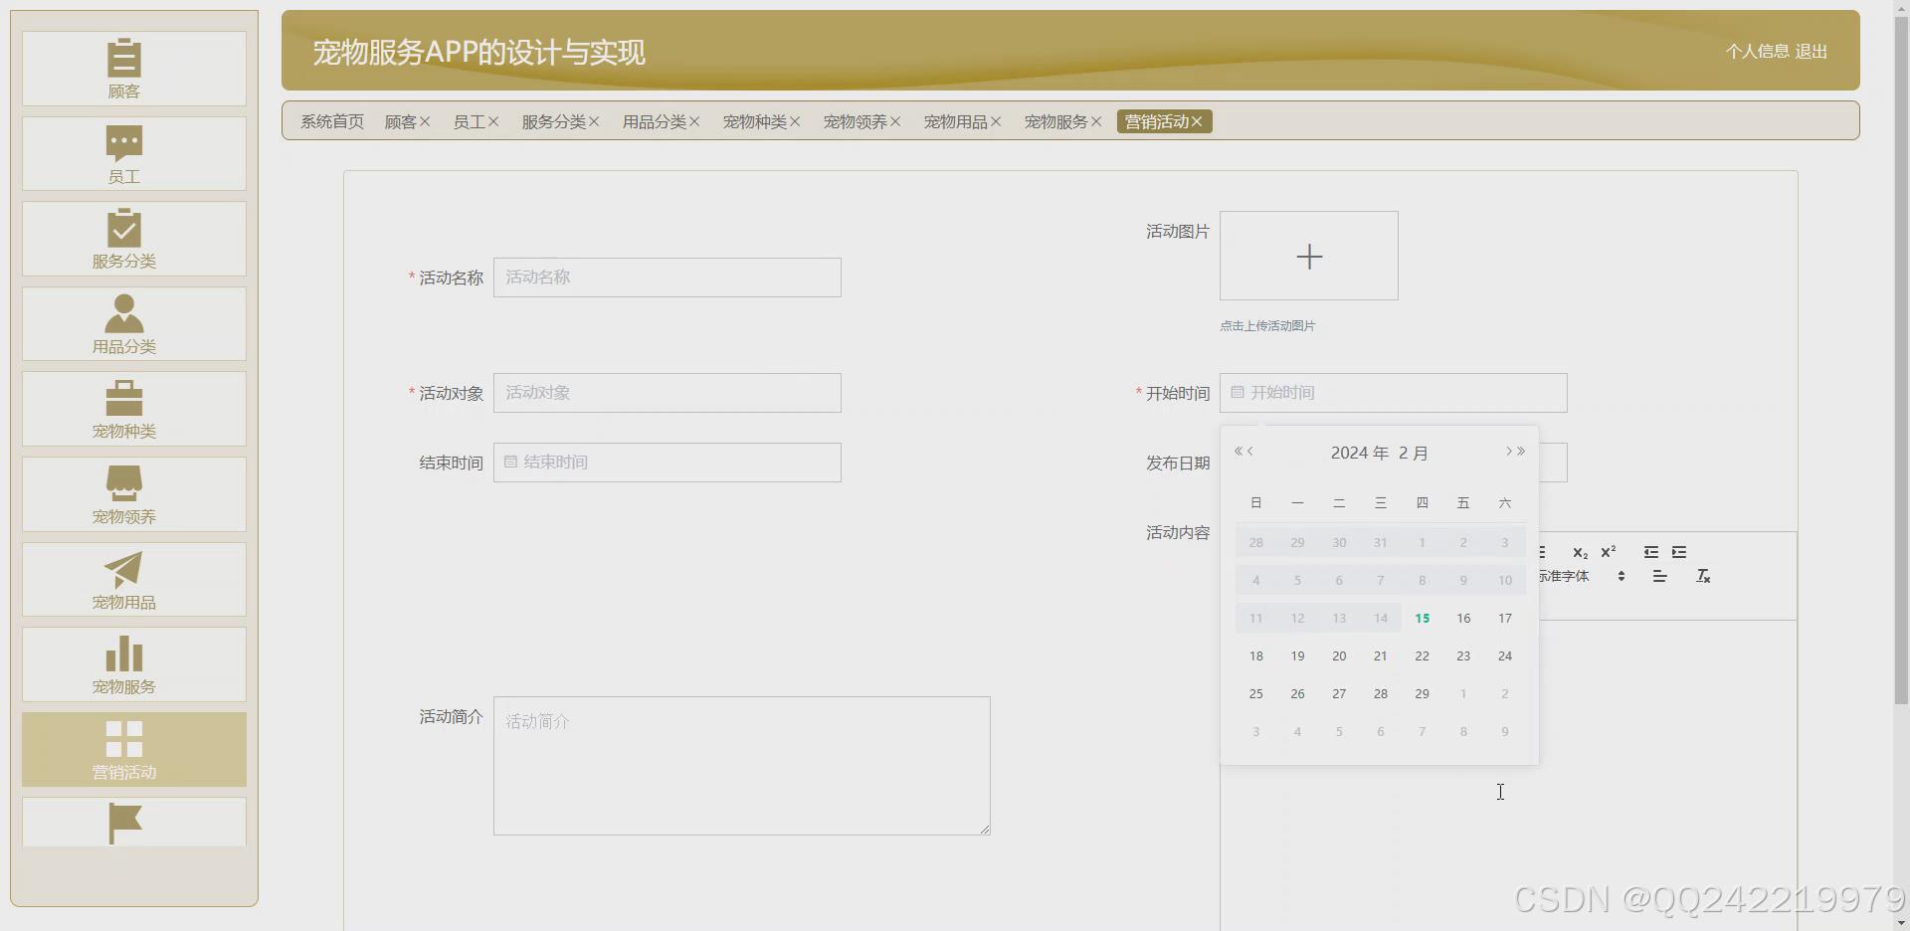The height and width of the screenshot is (931, 1910).
Task: Click into the 活动简介 textarea
Action: click(x=742, y=766)
